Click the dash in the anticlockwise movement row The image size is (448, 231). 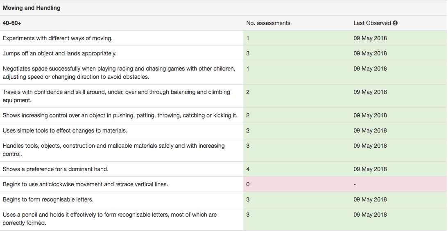355,185
